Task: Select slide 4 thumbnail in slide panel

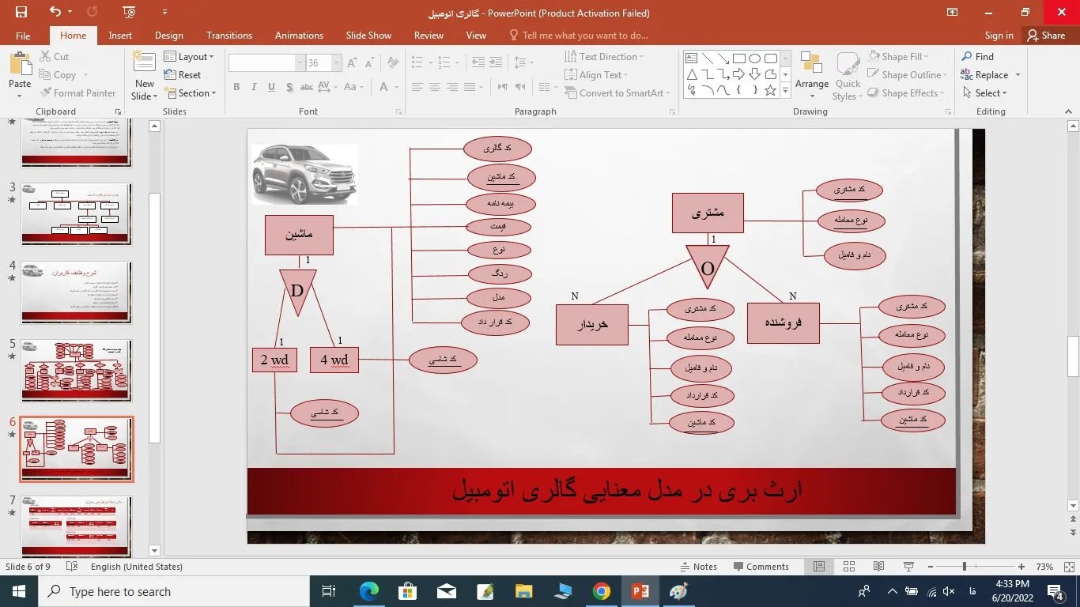Action: point(76,292)
